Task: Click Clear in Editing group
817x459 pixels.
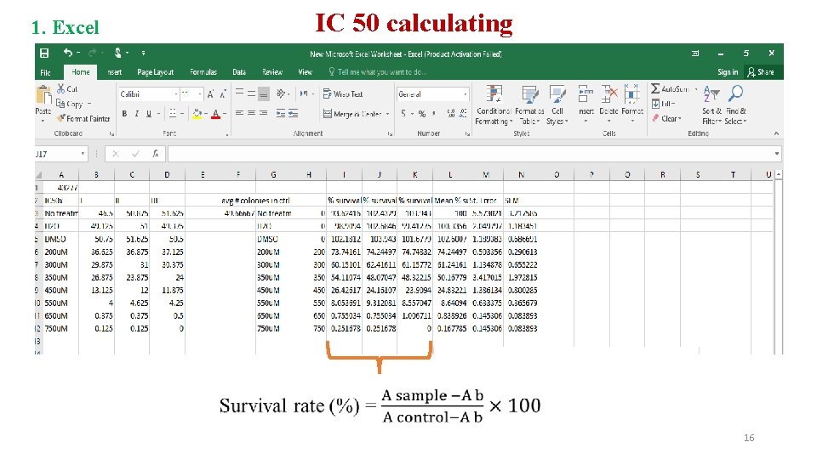Action: [666, 119]
